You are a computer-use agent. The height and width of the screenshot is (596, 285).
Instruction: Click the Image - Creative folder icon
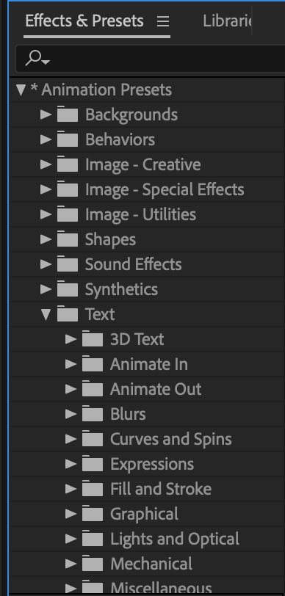[x=68, y=164]
